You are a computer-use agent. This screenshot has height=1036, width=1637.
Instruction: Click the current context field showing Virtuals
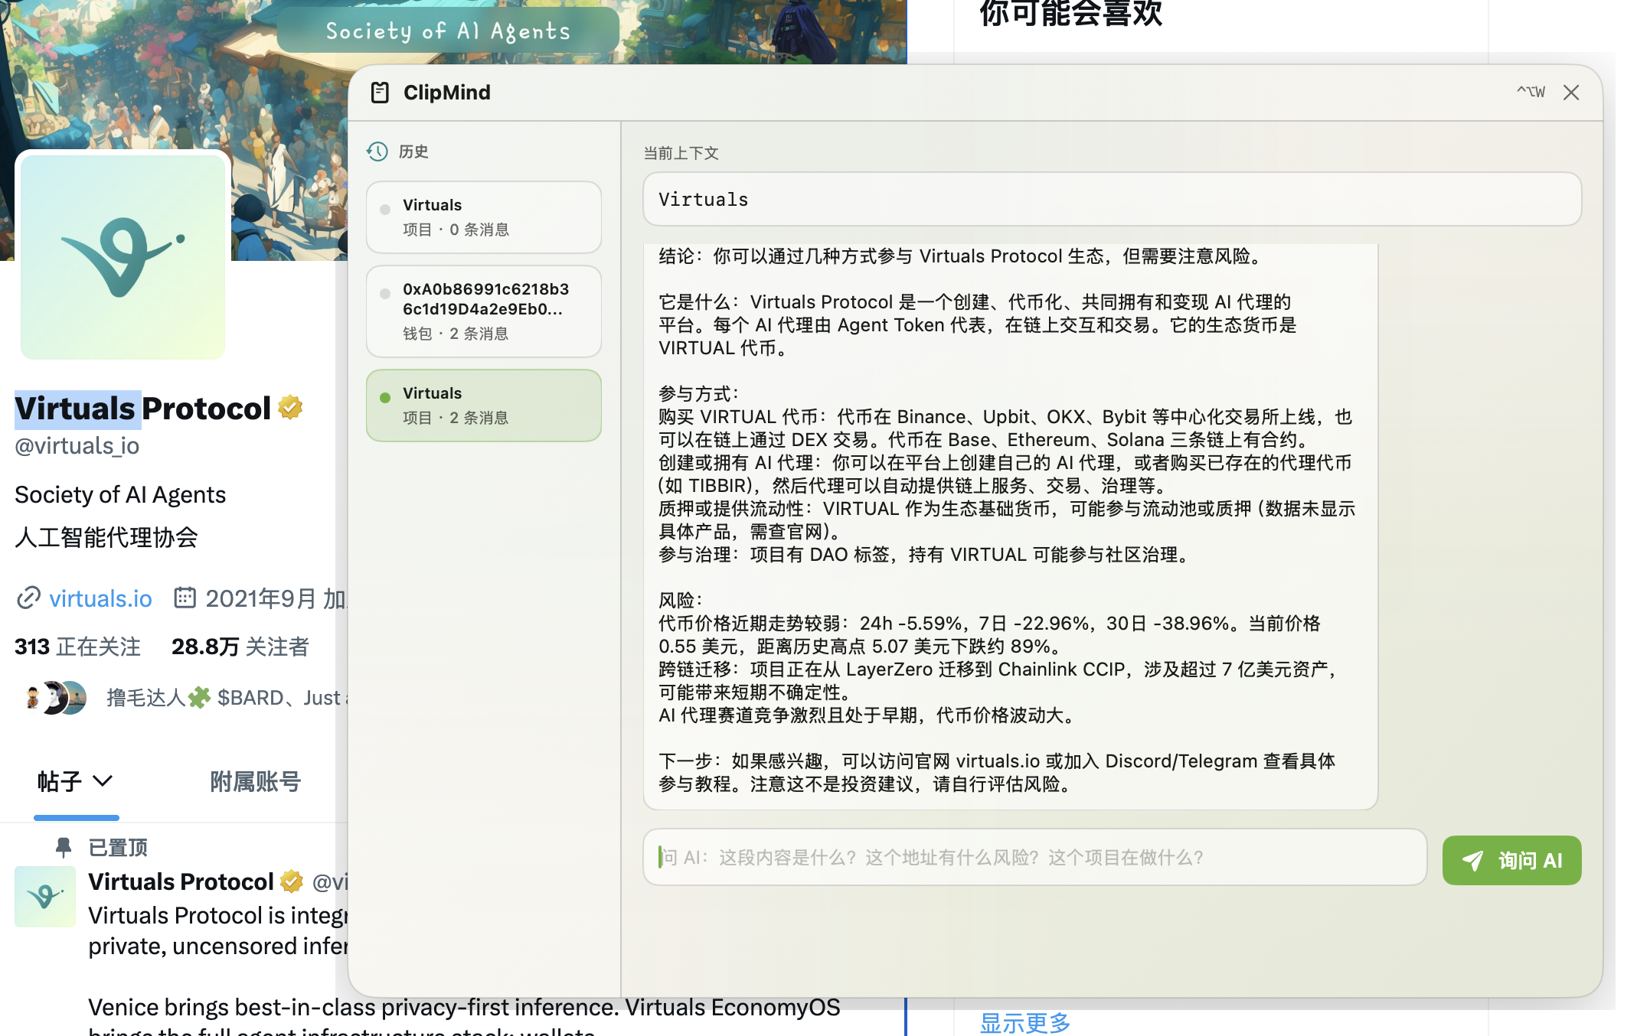1112,200
